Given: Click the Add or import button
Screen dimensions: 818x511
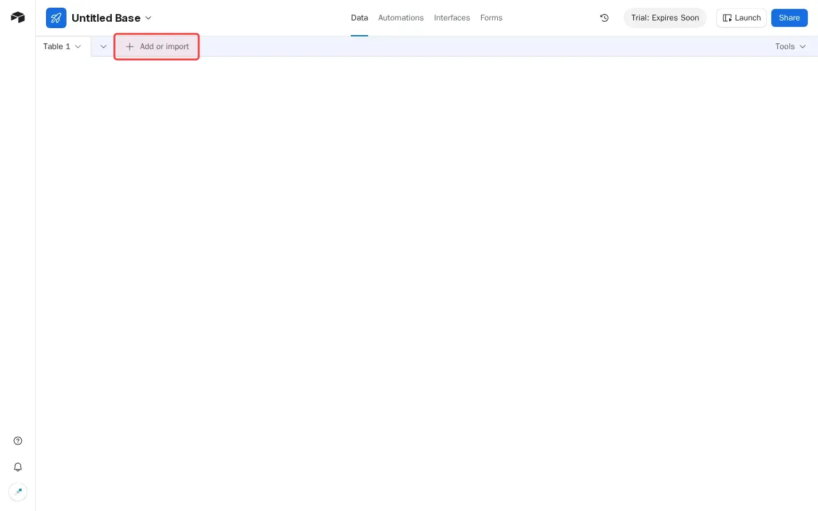Looking at the screenshot, I should [157, 47].
